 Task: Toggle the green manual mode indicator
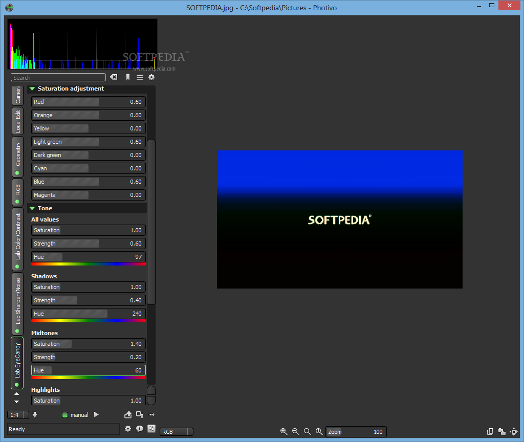pyautogui.click(x=65, y=415)
